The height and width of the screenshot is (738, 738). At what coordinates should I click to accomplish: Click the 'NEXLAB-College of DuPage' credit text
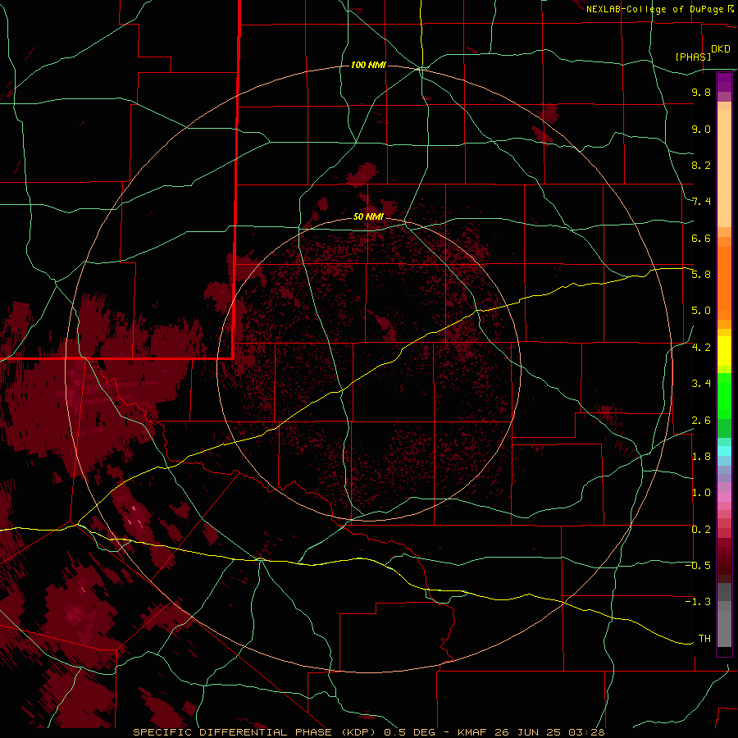click(x=655, y=9)
